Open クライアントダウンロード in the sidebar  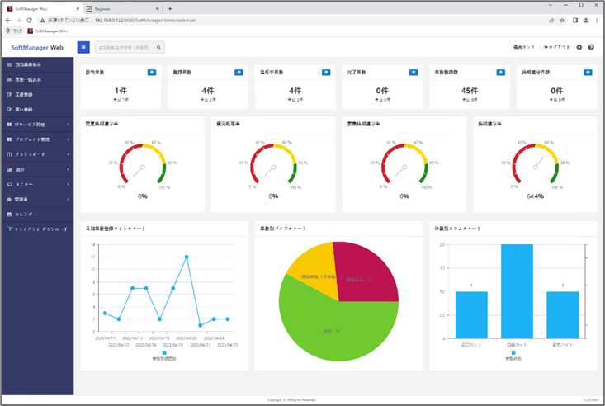[40, 229]
